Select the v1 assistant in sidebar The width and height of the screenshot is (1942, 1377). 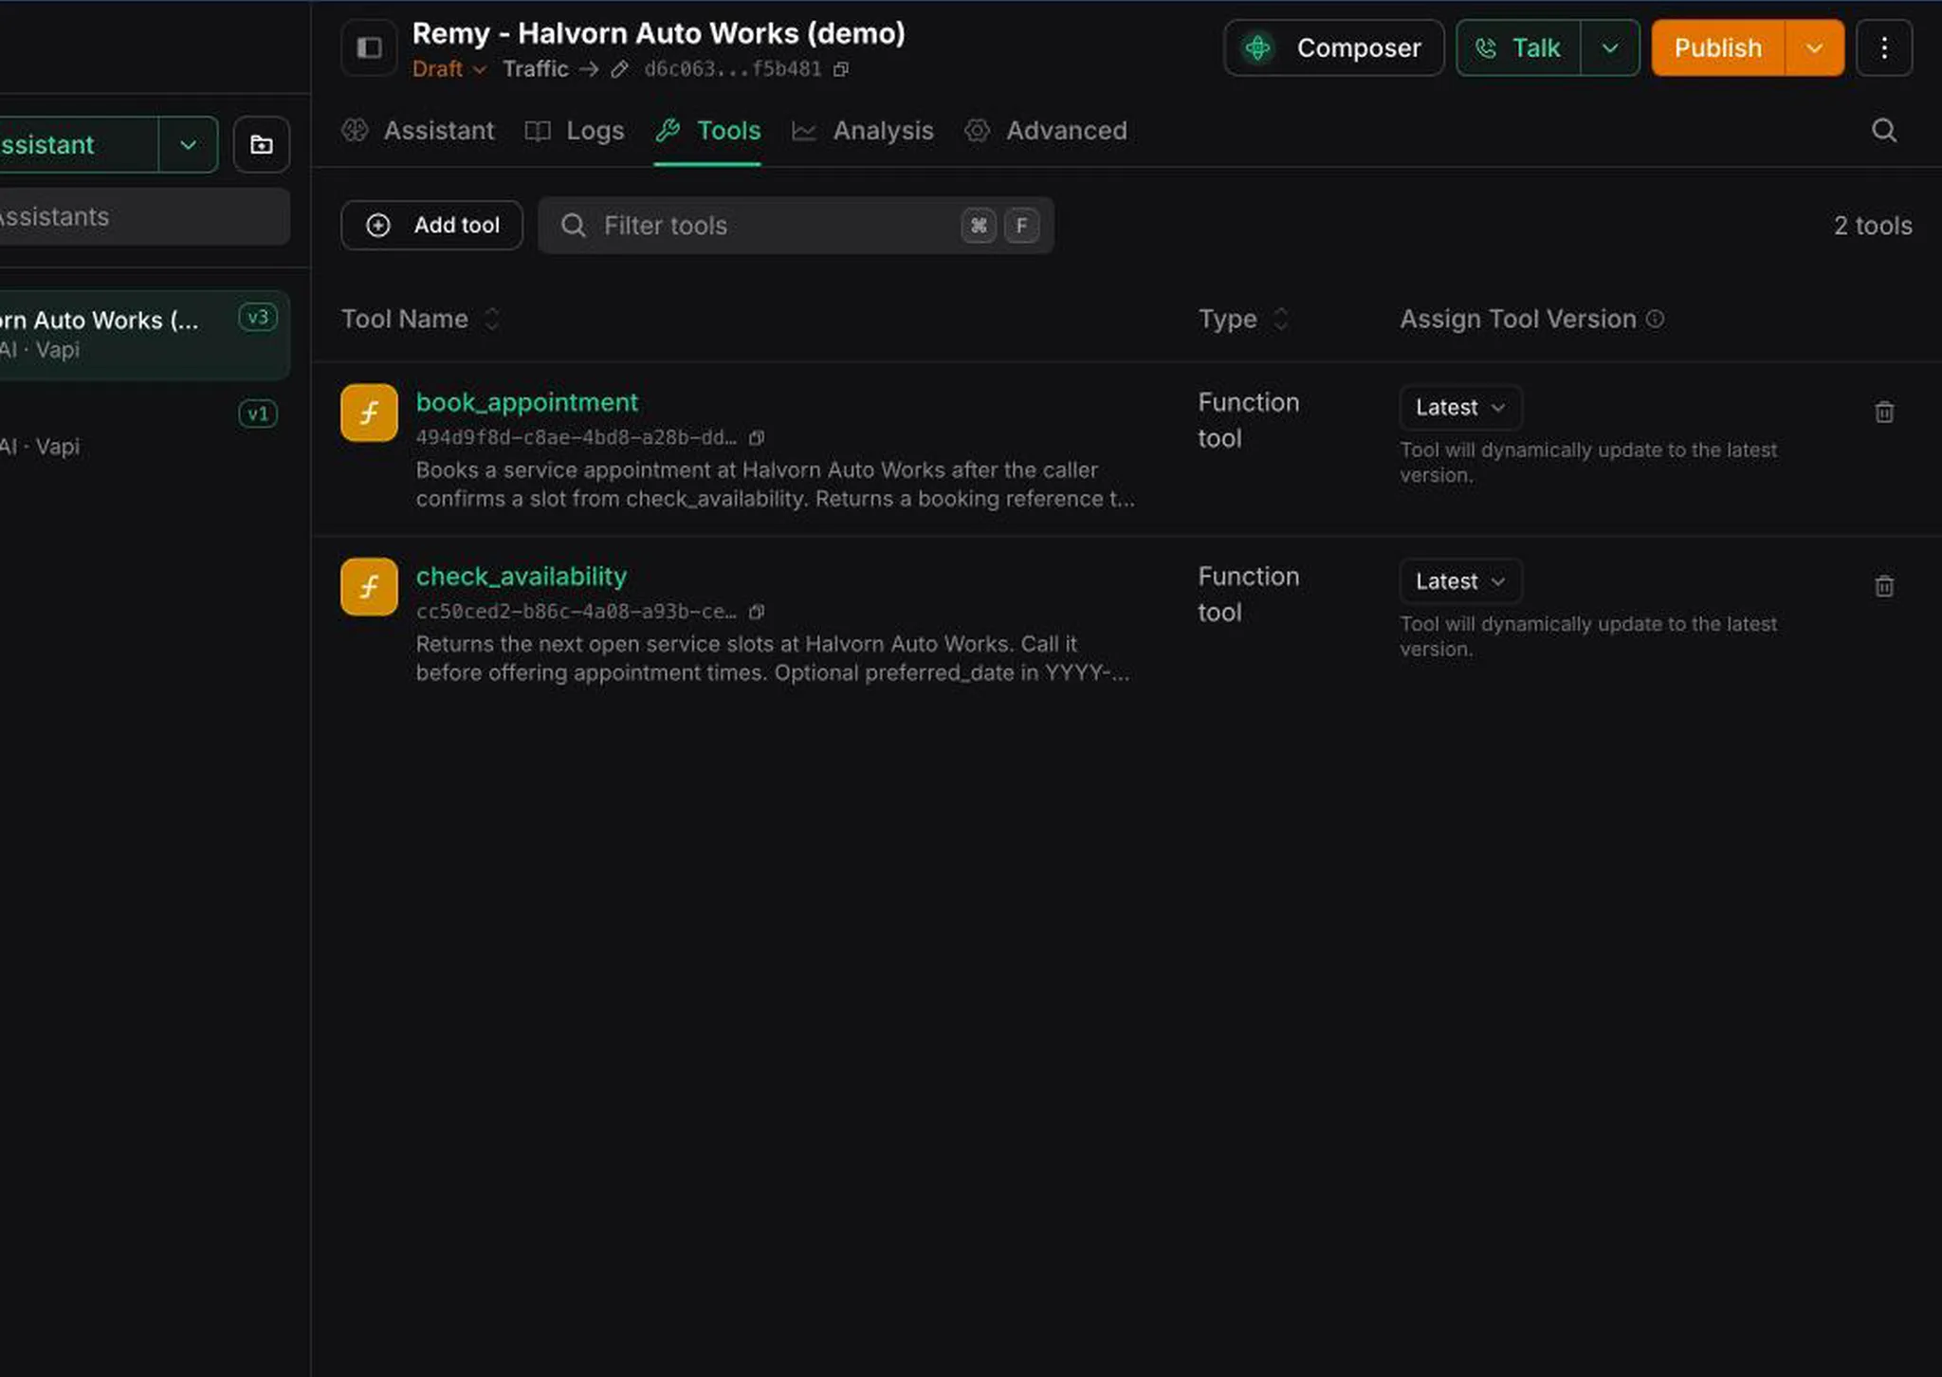144,430
